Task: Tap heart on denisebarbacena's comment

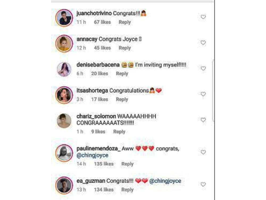Action: coord(203,68)
